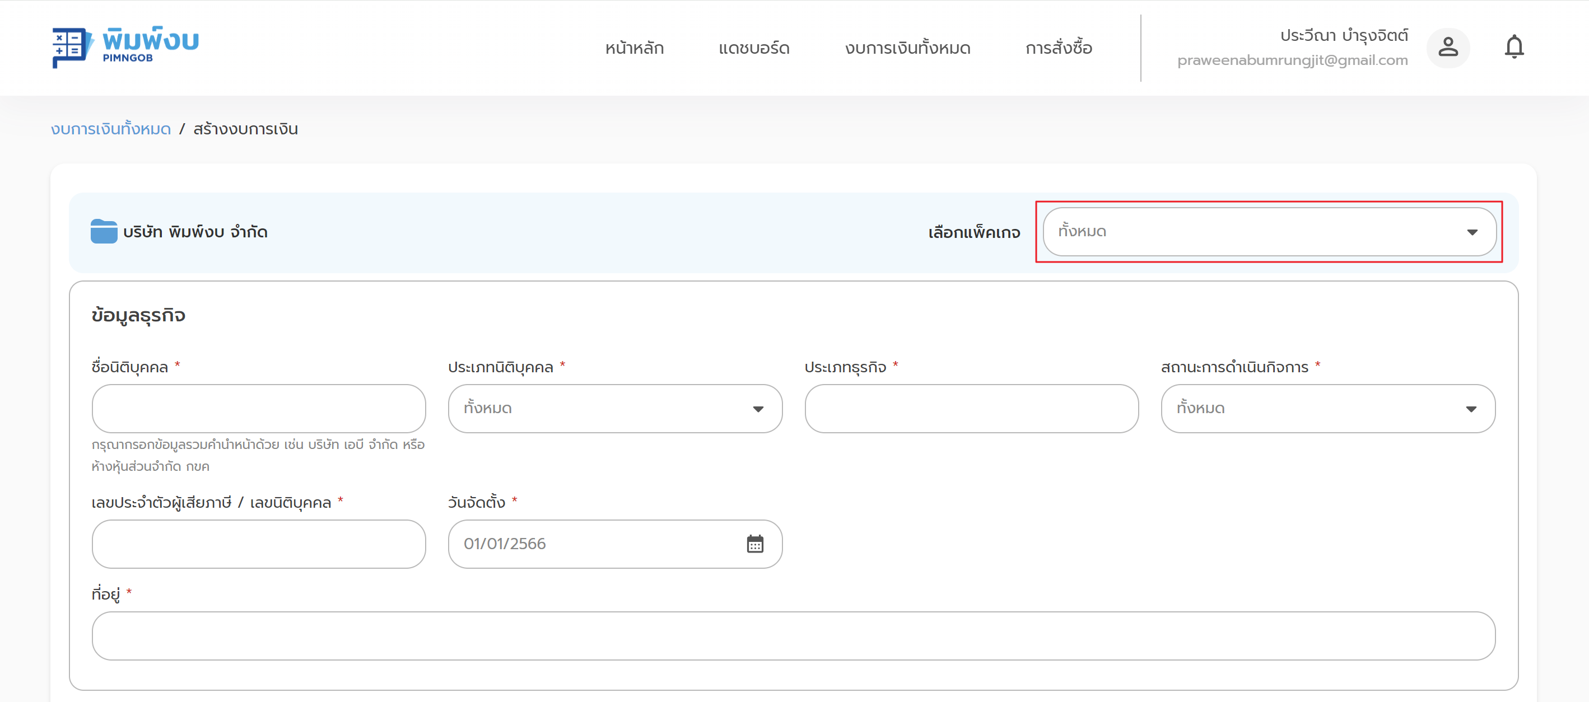The image size is (1589, 702).
Task: Click into the ที่อยู่ address field
Action: click(793, 635)
